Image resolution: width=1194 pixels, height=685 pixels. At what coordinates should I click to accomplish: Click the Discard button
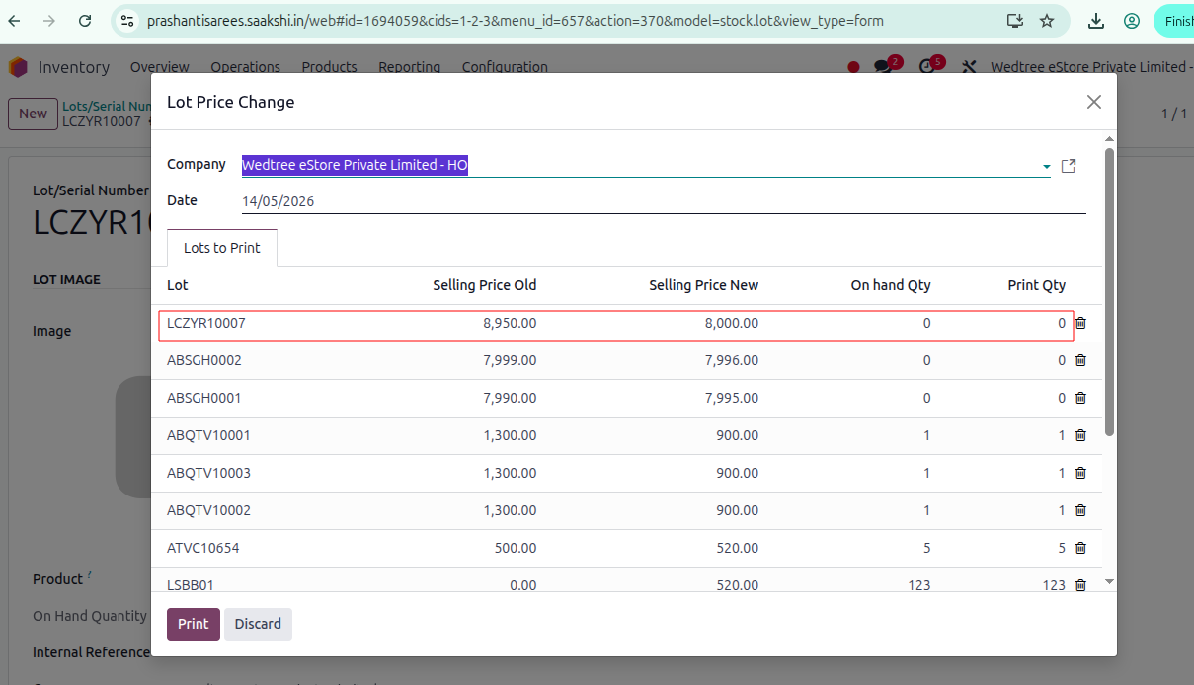tap(258, 624)
